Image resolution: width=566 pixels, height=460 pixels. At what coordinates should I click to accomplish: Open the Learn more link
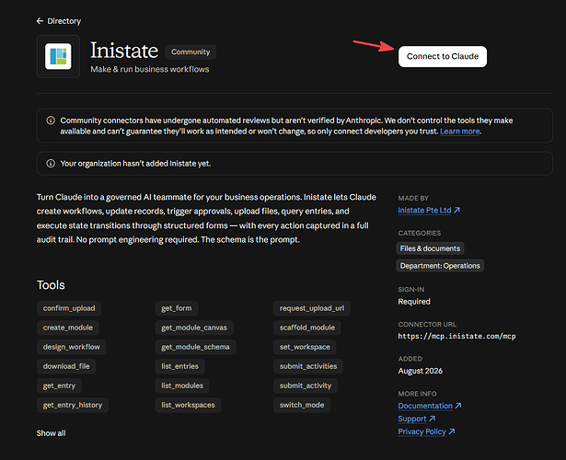459,132
